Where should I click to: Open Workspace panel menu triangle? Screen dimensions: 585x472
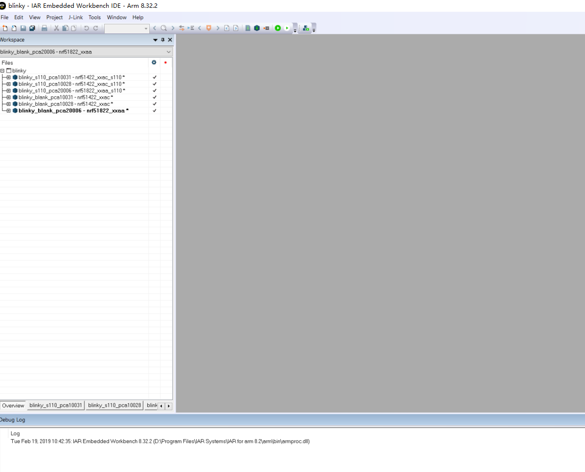155,40
